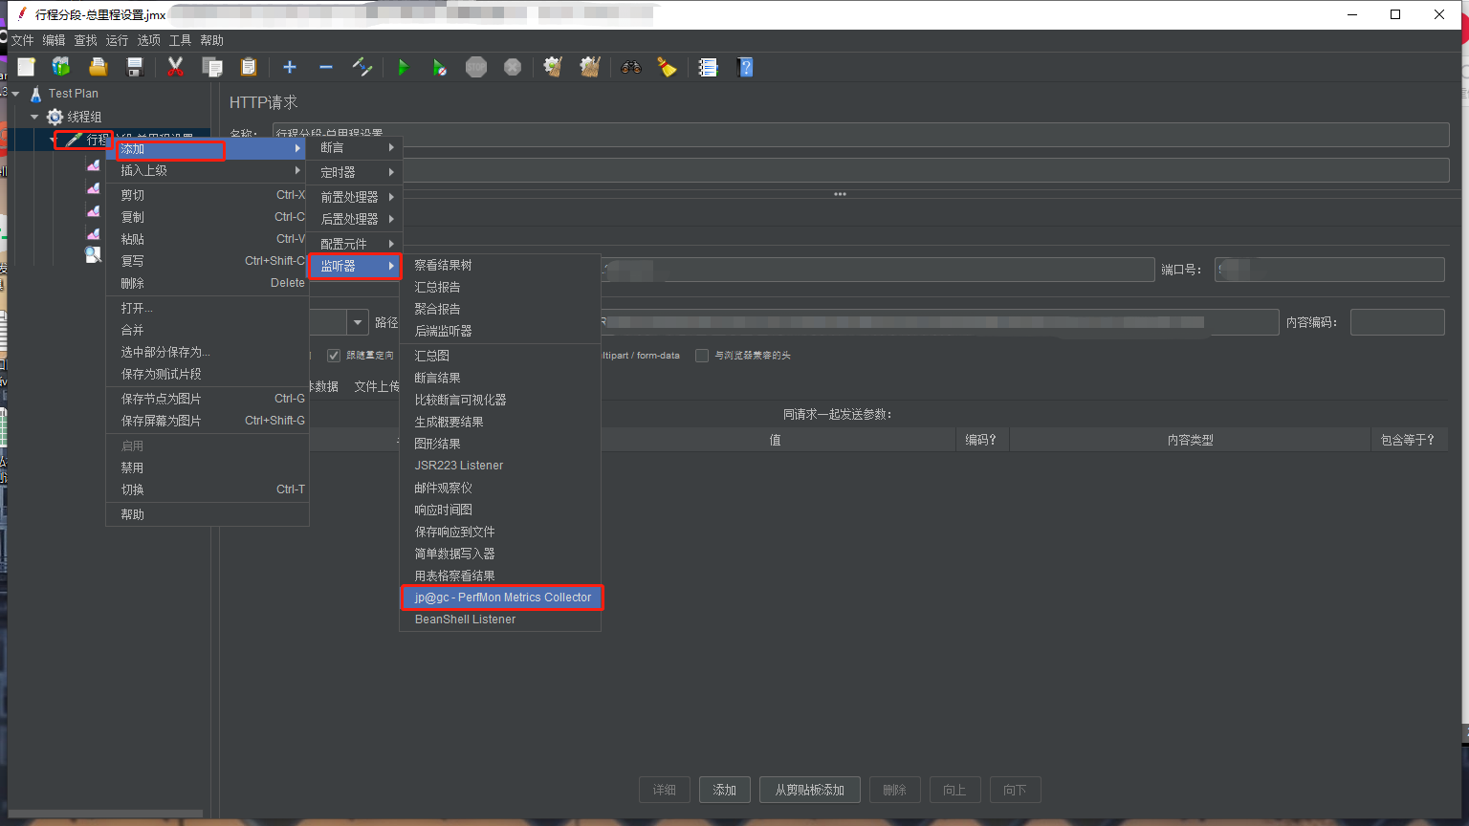Collapse the Test Plan tree node

coord(16,94)
